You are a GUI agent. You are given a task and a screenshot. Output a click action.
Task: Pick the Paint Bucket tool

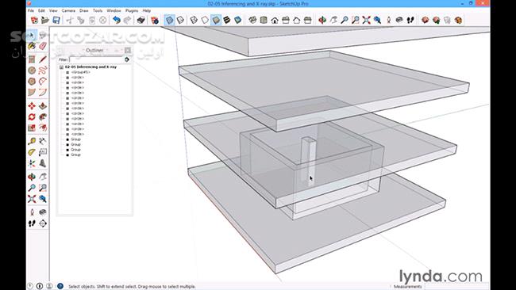tap(32, 46)
